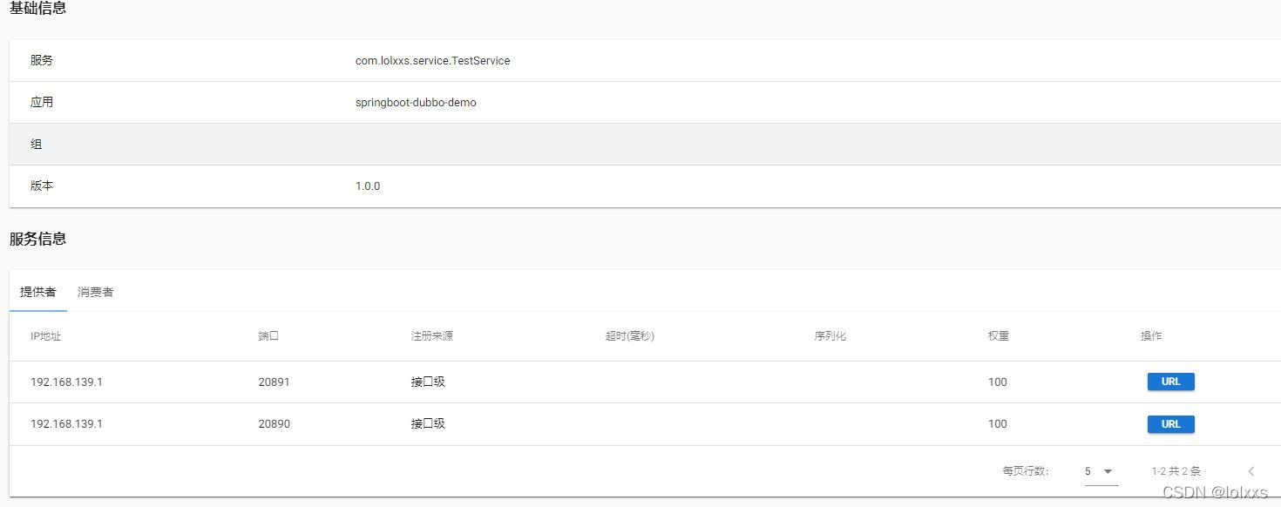The height and width of the screenshot is (507, 1281).
Task: Click the 超时(毫秒) column header
Action: [630, 336]
